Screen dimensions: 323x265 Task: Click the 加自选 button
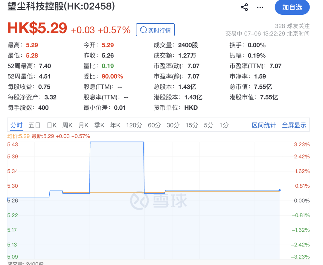click(292, 7)
